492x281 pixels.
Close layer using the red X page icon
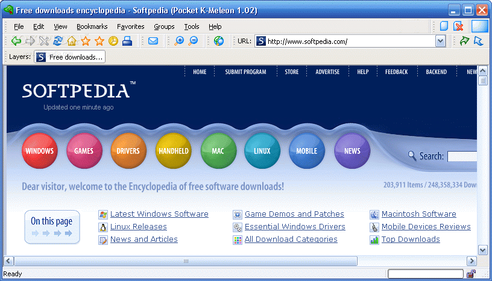coord(458,26)
